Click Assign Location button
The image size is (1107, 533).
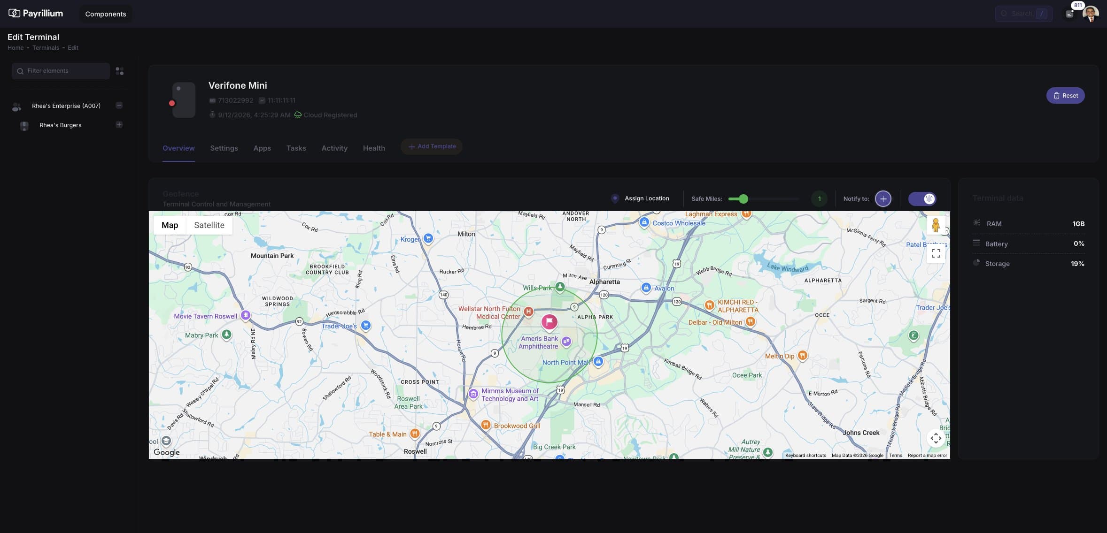pos(640,198)
